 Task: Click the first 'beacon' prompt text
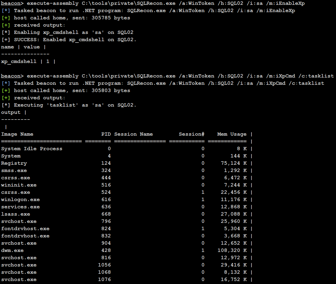tap(11, 3)
